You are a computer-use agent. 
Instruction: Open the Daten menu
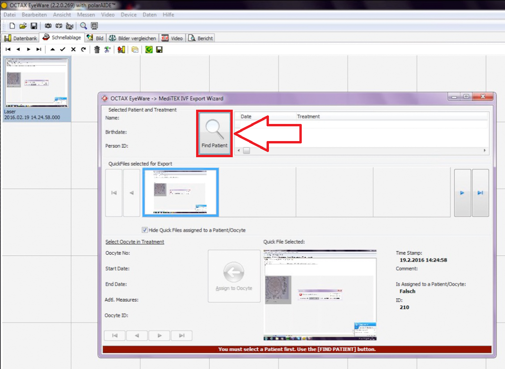149,14
